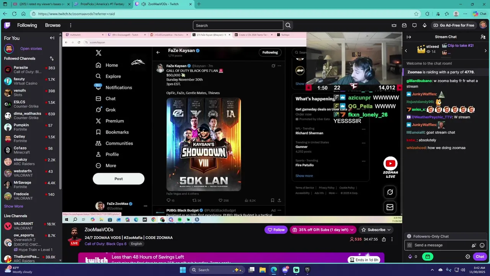Image resolution: width=490 pixels, height=276 pixels.
Task: Open browser extensions puzzle icon
Action: (x=427, y=14)
